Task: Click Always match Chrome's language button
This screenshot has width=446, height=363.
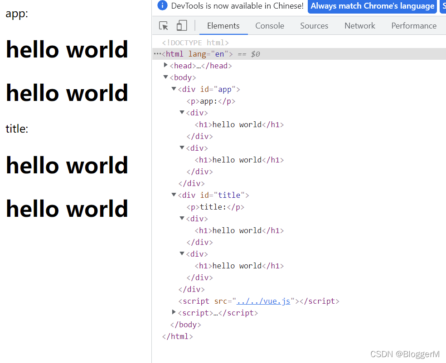Action: pyautogui.click(x=372, y=6)
